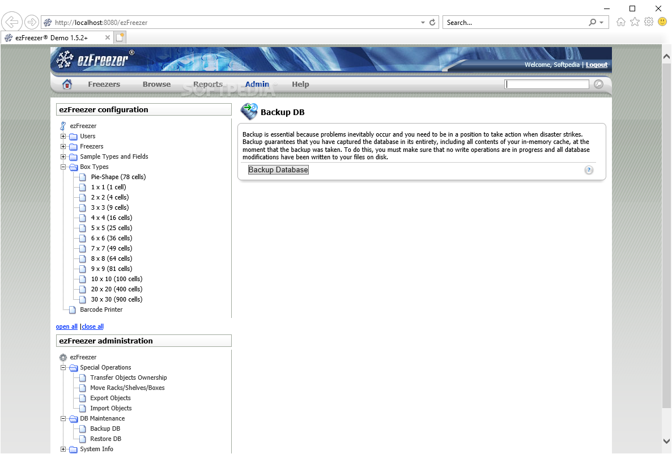
Task: Open the favorites star icon
Action: (x=635, y=22)
